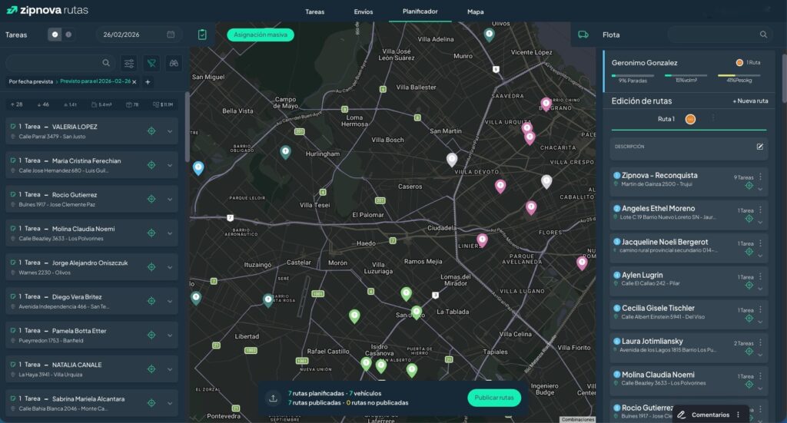Locate Jorge Alejandro Oniszczuk task on map
Viewport: 787px width, 423px height.
click(x=151, y=267)
